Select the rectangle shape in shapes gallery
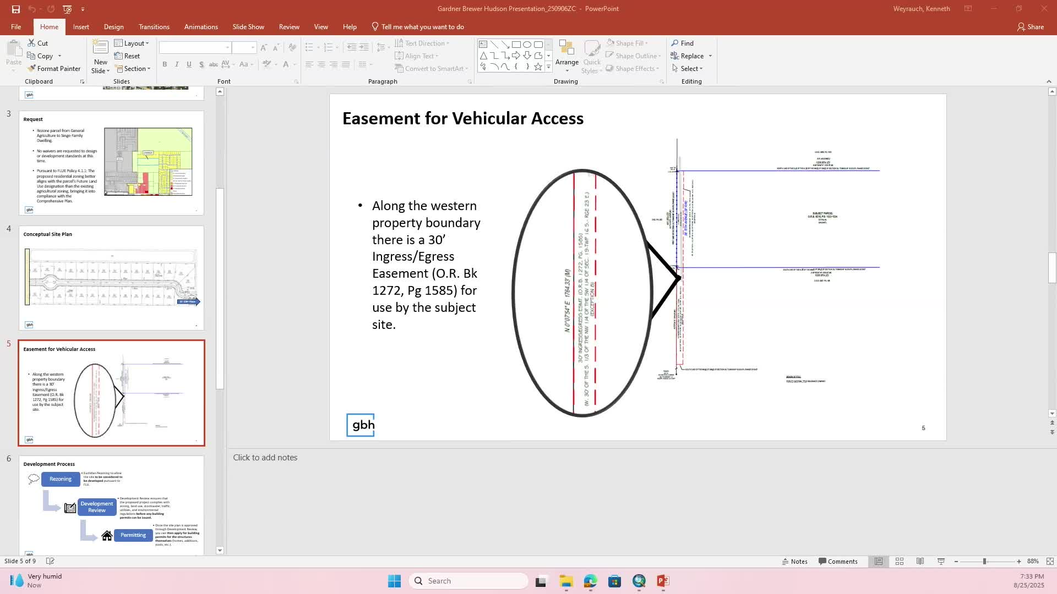Viewport: 1057px width, 594px height. [x=516, y=45]
